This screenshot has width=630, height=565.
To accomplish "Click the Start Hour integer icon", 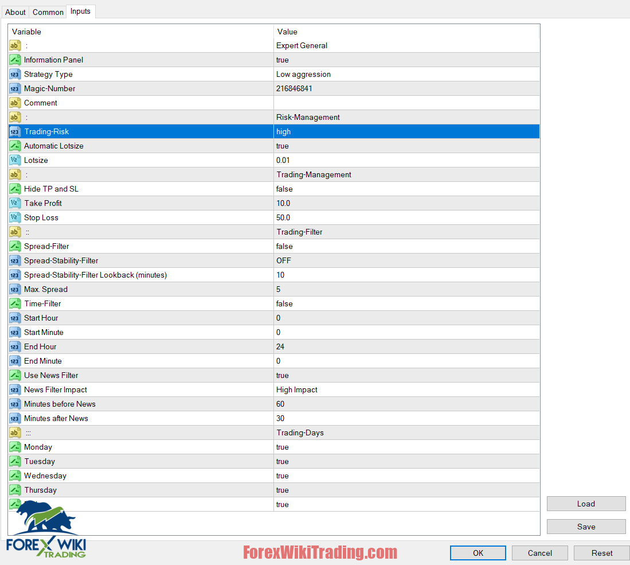I will [x=15, y=318].
